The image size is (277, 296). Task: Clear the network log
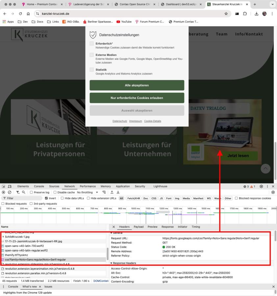tap(10, 192)
